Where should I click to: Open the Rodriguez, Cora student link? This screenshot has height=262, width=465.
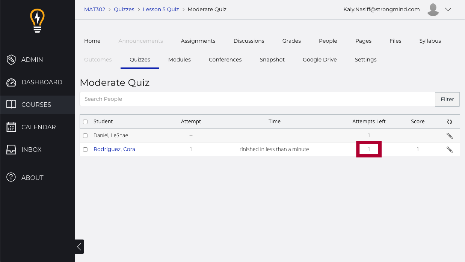(x=114, y=149)
